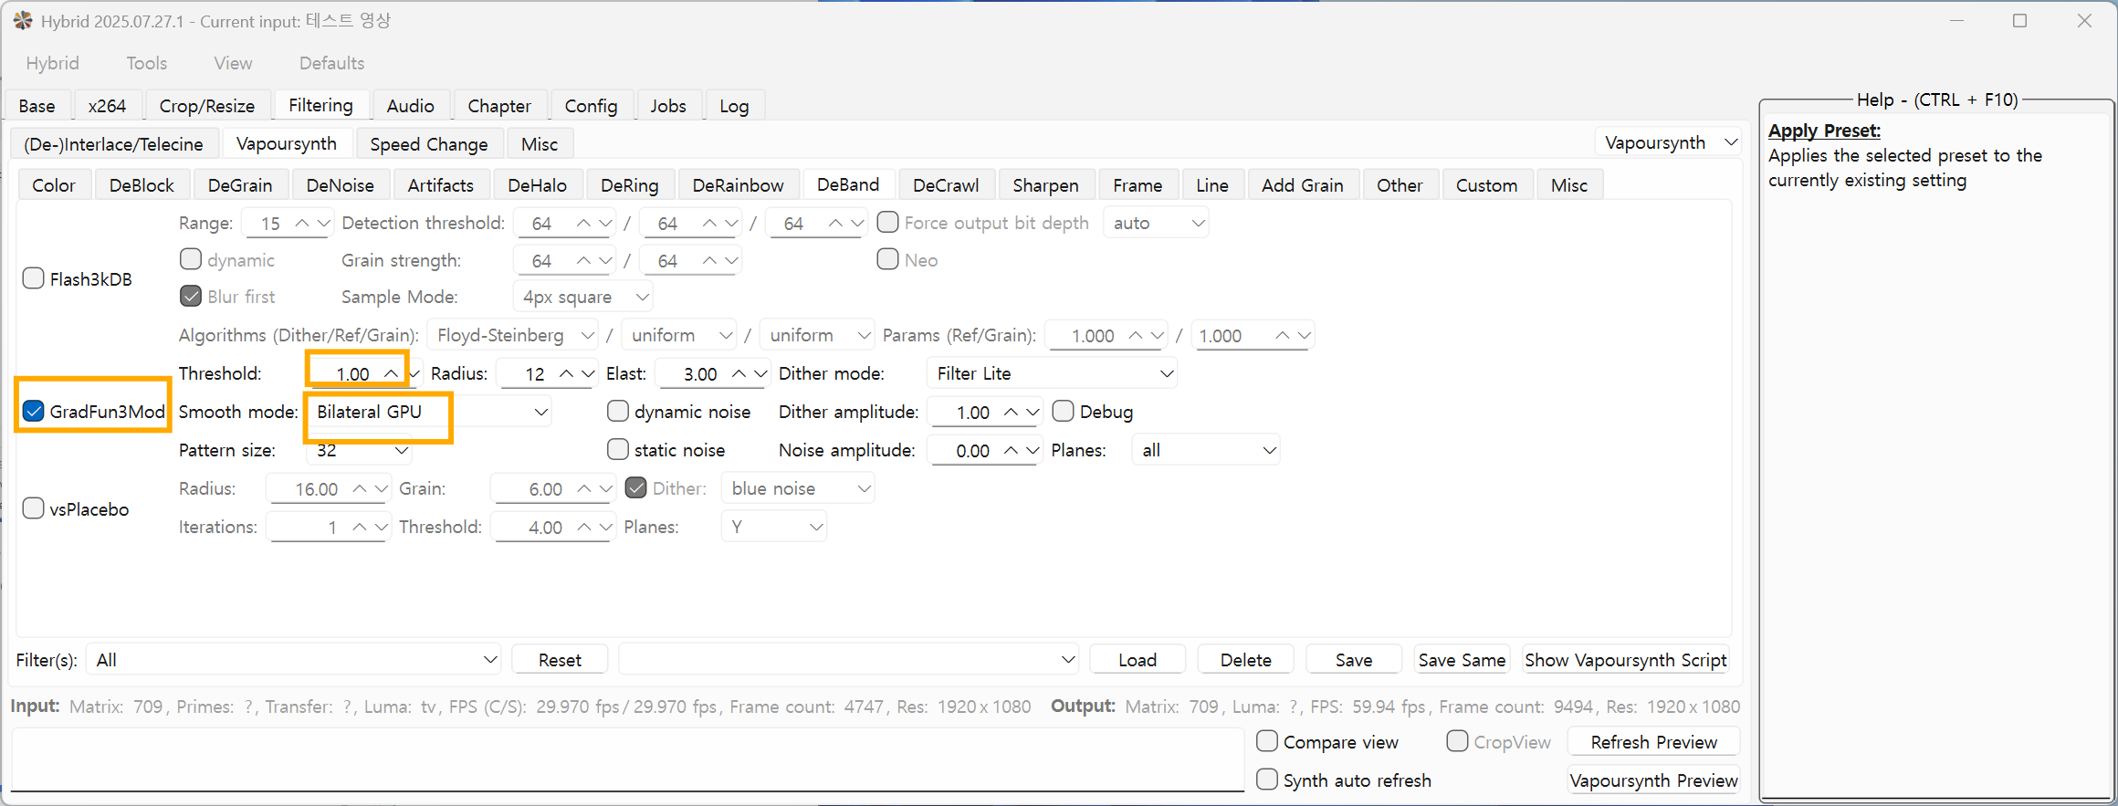The width and height of the screenshot is (2118, 806).
Task: Check Synth auto refresh
Action: tap(1267, 780)
